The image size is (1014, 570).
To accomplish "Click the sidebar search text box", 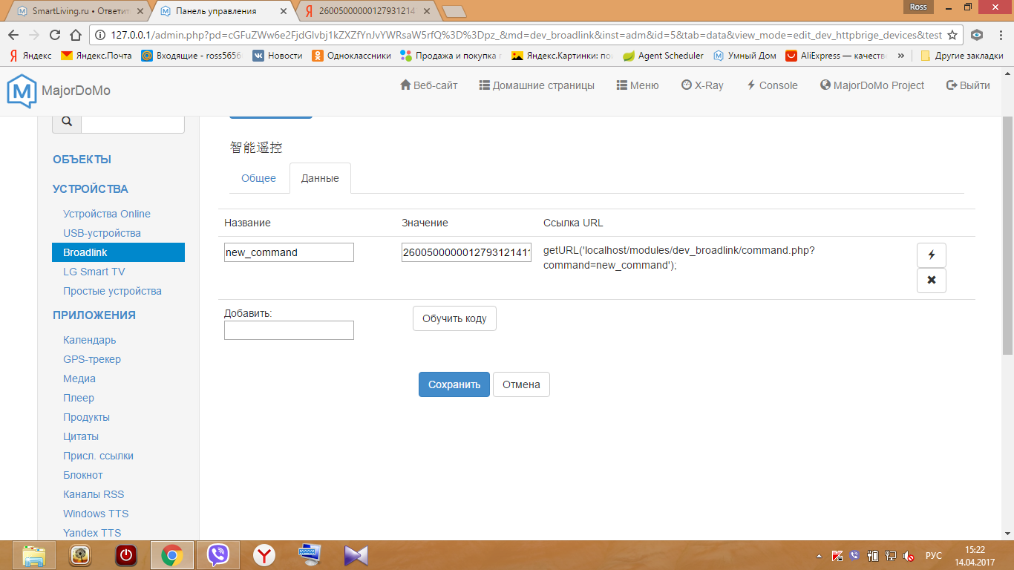I will [133, 122].
